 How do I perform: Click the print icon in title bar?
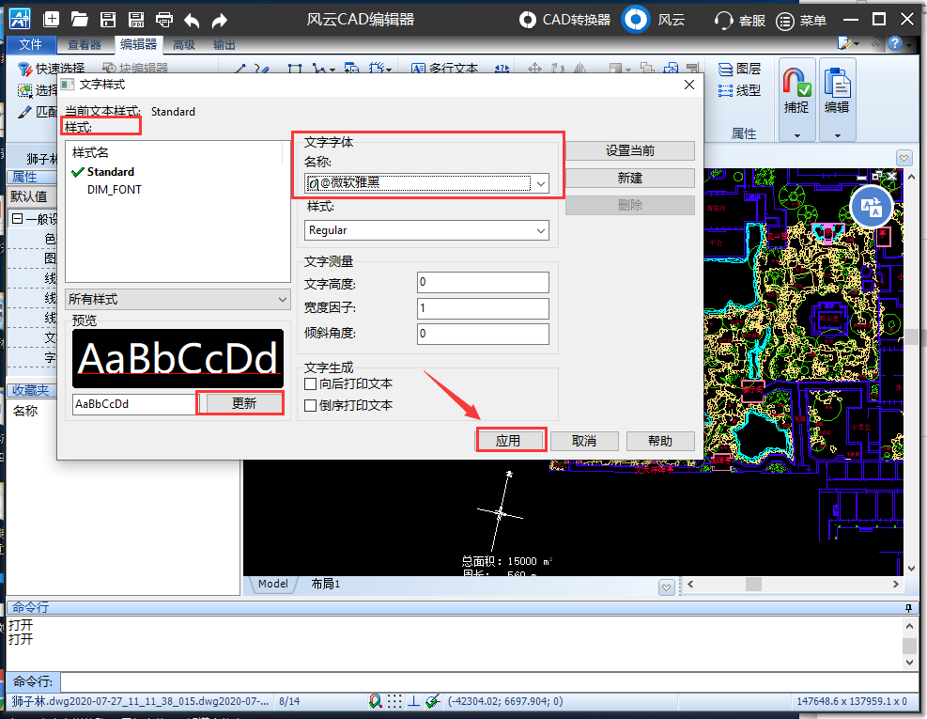[x=164, y=20]
